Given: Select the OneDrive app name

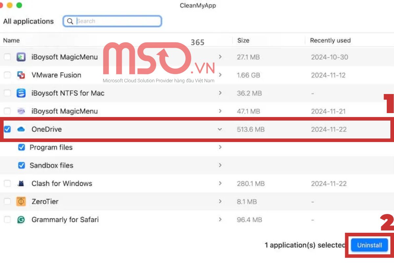Looking at the screenshot, I should tap(47, 130).
